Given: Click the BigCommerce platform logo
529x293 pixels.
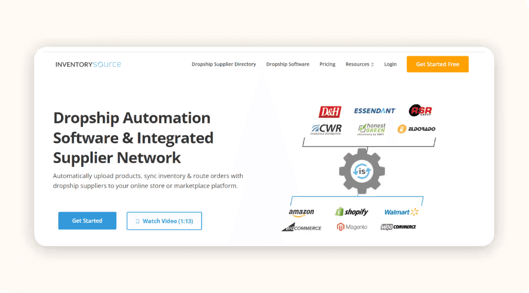Looking at the screenshot, I should pyautogui.click(x=302, y=227).
